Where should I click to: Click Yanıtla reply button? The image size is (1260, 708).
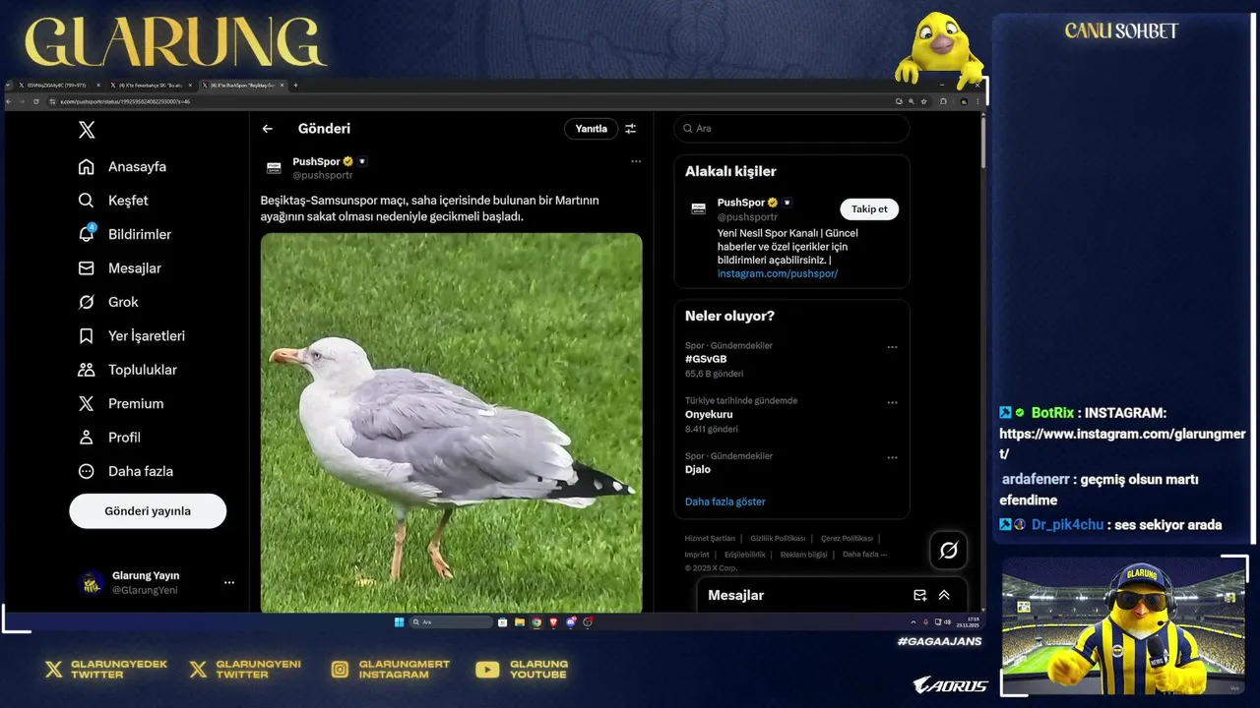pos(591,129)
